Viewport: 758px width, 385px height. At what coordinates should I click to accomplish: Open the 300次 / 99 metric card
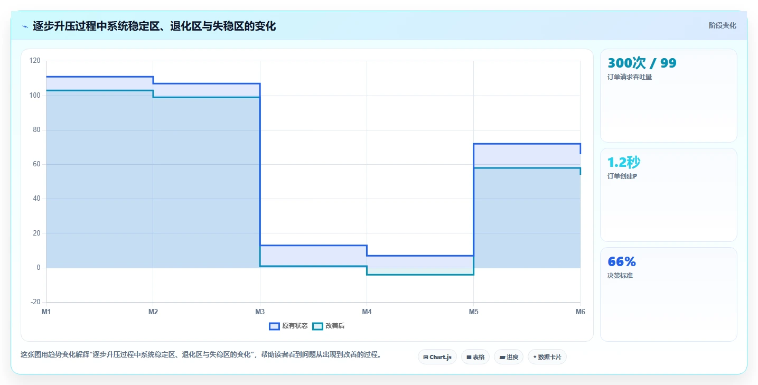coord(669,96)
